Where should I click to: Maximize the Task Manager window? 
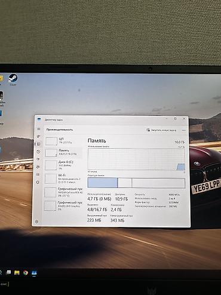(175, 119)
